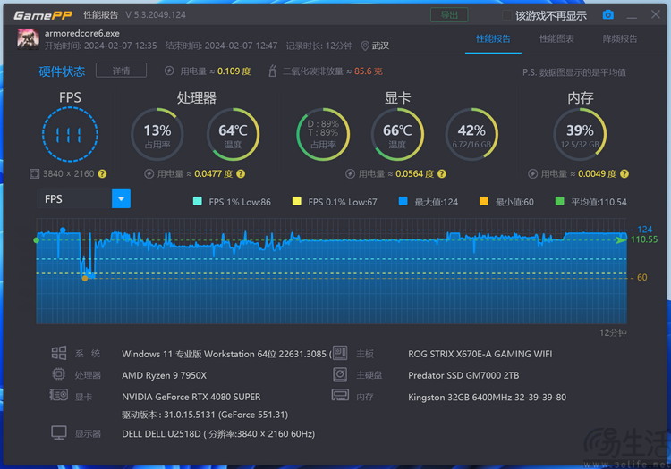Click the memory module icon beside 内存

click(340, 395)
